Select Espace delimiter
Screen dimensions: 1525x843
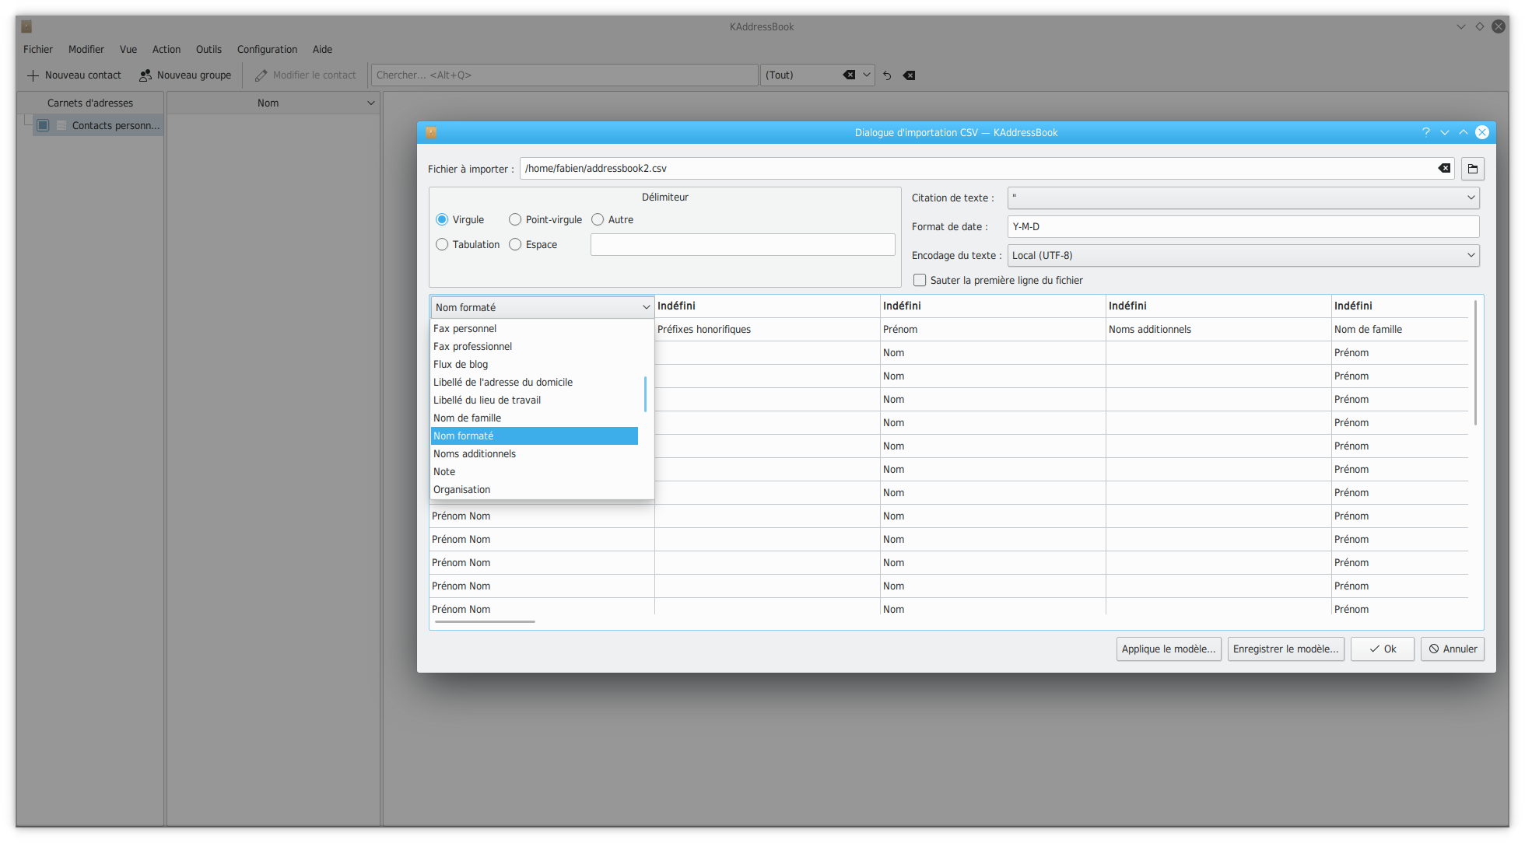tap(515, 245)
